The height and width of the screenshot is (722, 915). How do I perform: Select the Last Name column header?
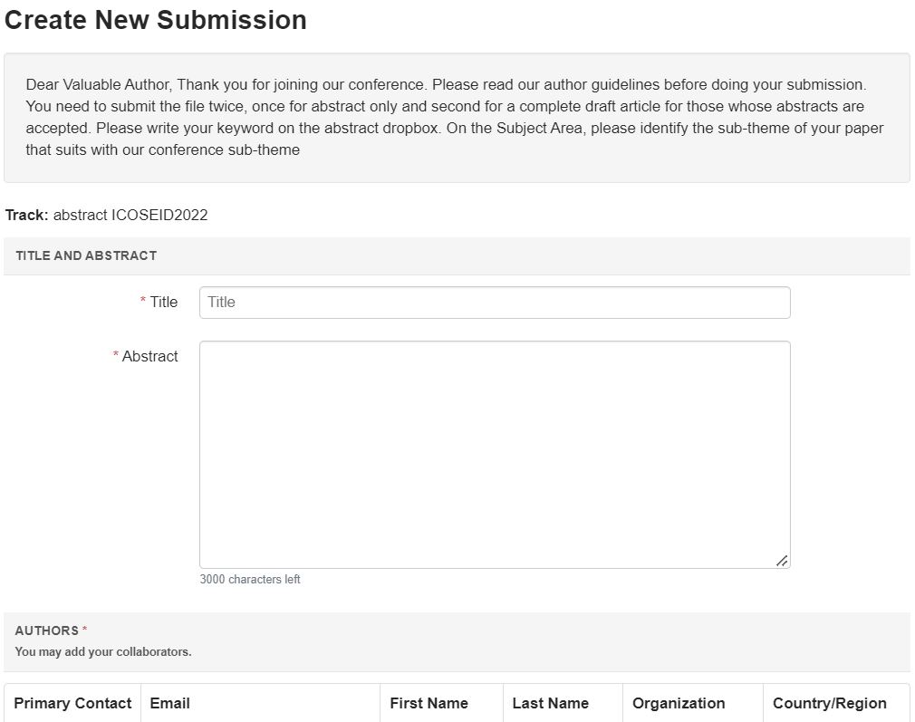[x=550, y=703]
